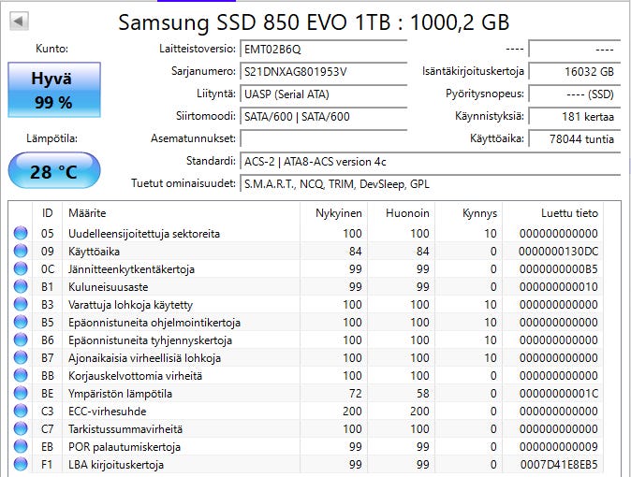Click the Määrite column header
Image resolution: width=631 pixels, height=477 pixels.
[x=181, y=212]
